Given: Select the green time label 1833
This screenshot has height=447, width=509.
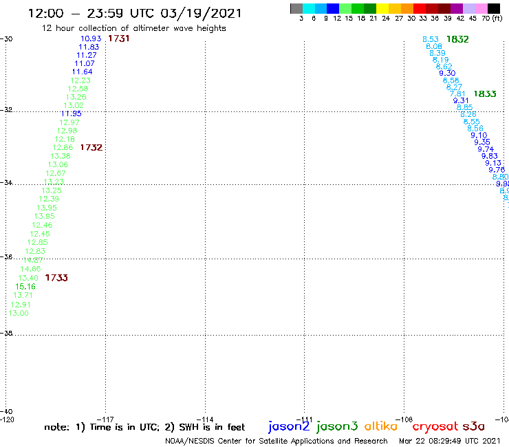Looking at the screenshot, I should pos(485,94).
